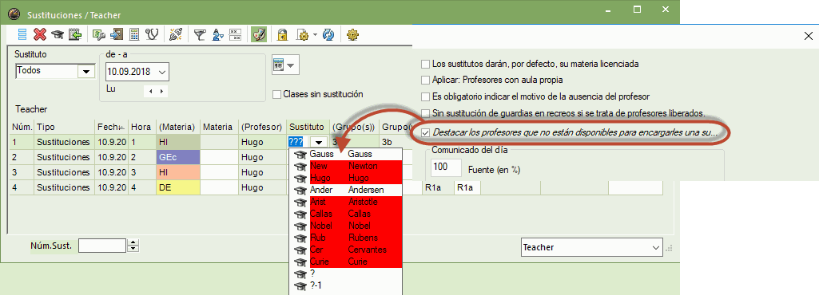This screenshot has height=295, width=819.
Task: Click the 'Hora' column header
Action: pos(142,127)
